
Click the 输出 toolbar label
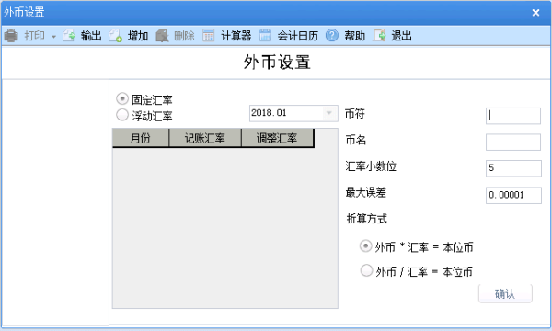click(x=91, y=36)
